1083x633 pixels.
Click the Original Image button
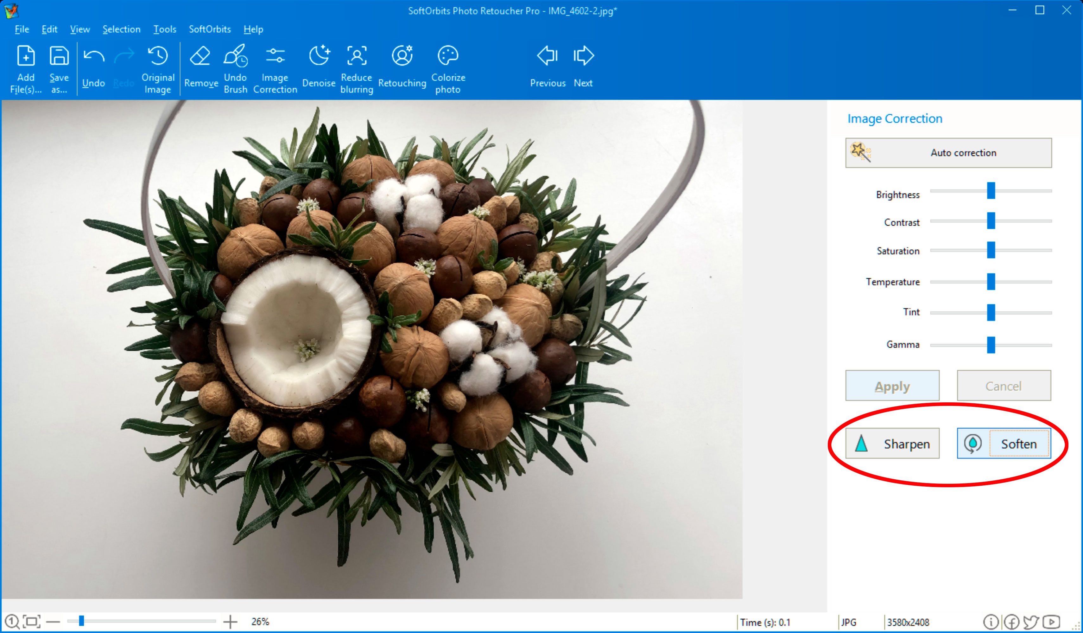tap(158, 68)
